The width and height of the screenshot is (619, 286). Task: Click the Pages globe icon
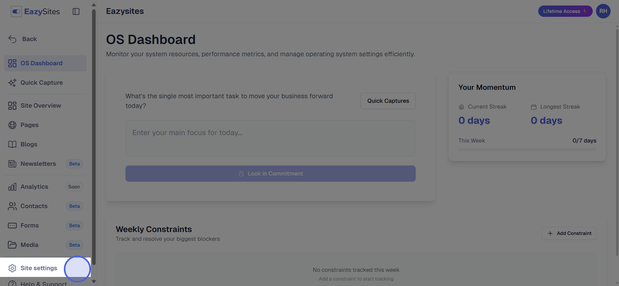[x=12, y=125]
